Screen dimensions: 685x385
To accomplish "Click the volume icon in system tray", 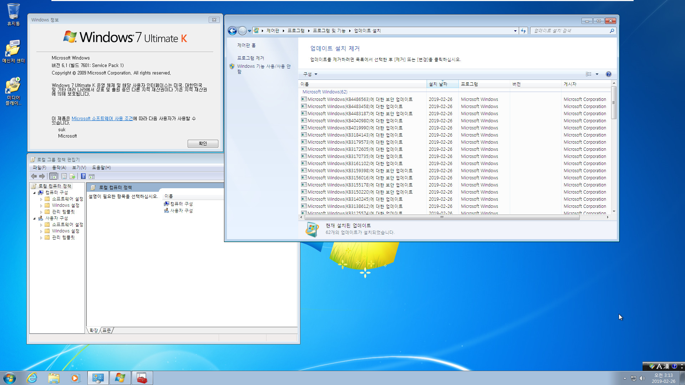I will point(642,378).
